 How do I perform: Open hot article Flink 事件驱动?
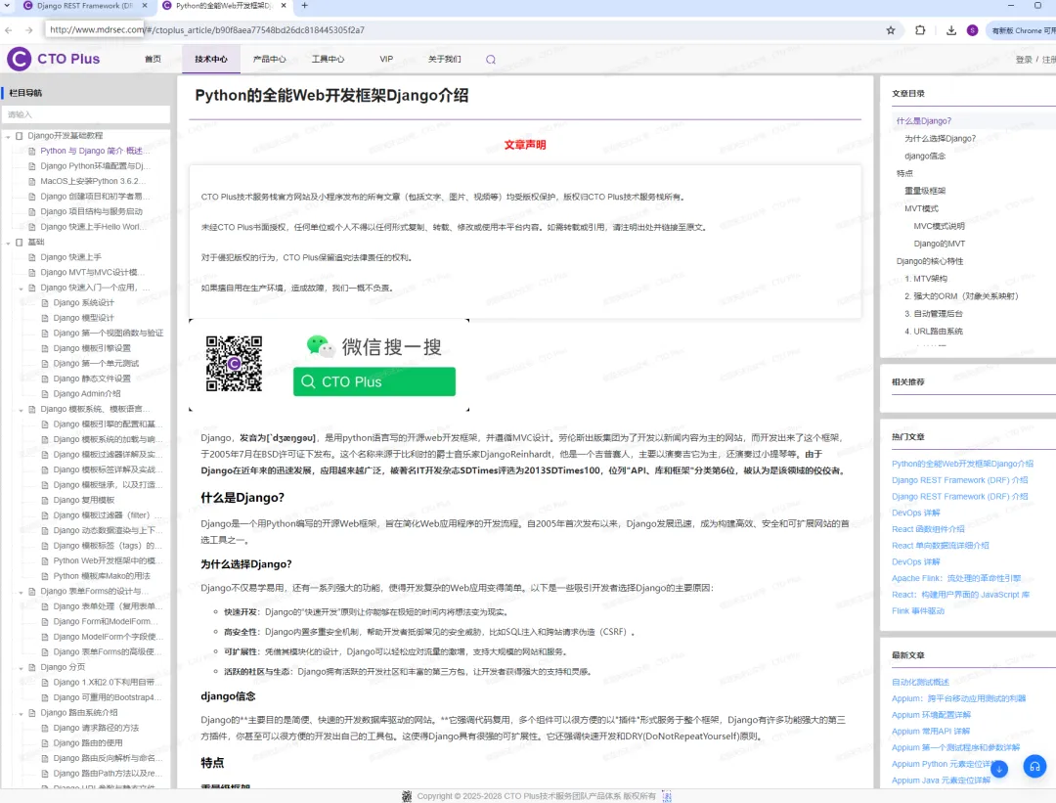(x=918, y=611)
